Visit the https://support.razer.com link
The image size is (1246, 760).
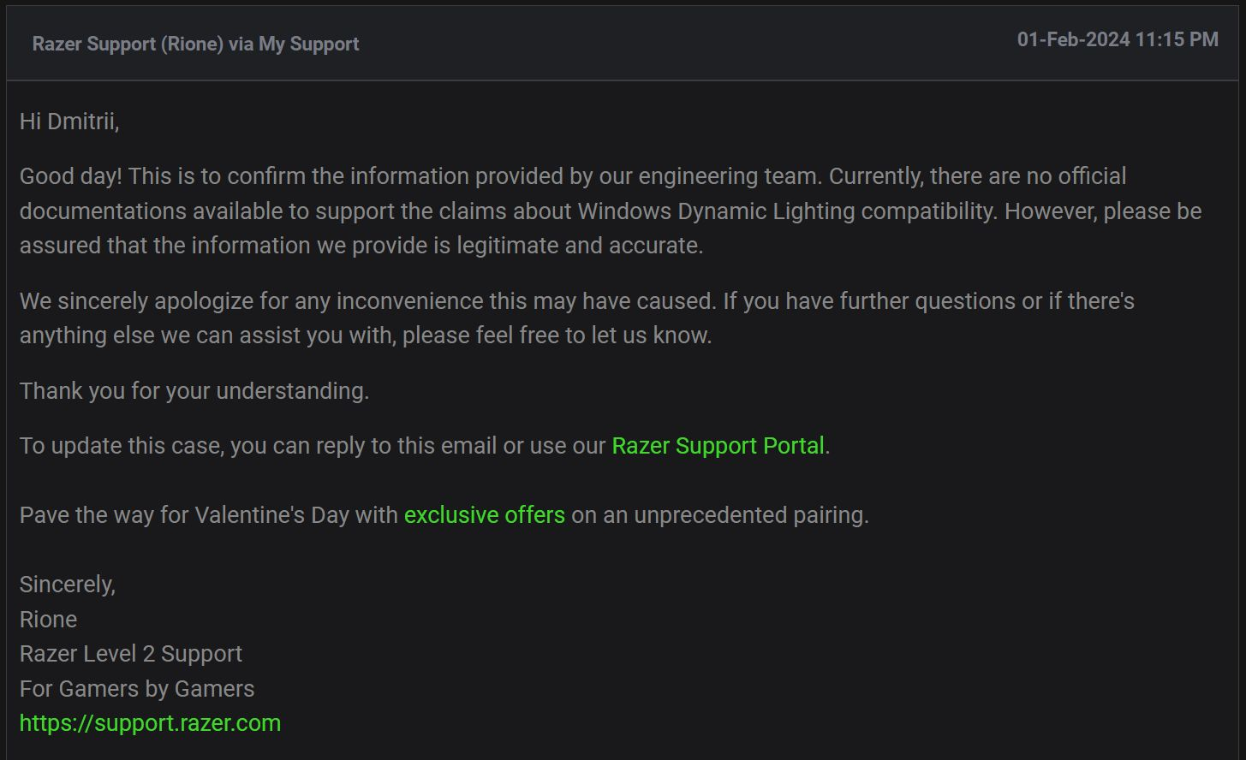click(150, 723)
